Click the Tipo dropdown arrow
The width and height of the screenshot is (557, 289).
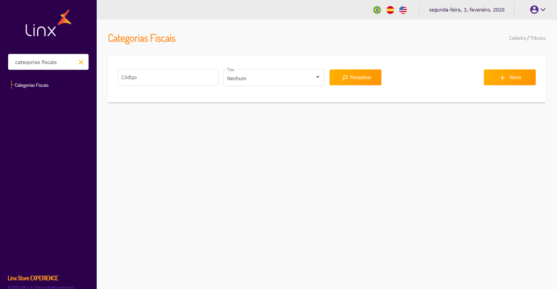318,77
